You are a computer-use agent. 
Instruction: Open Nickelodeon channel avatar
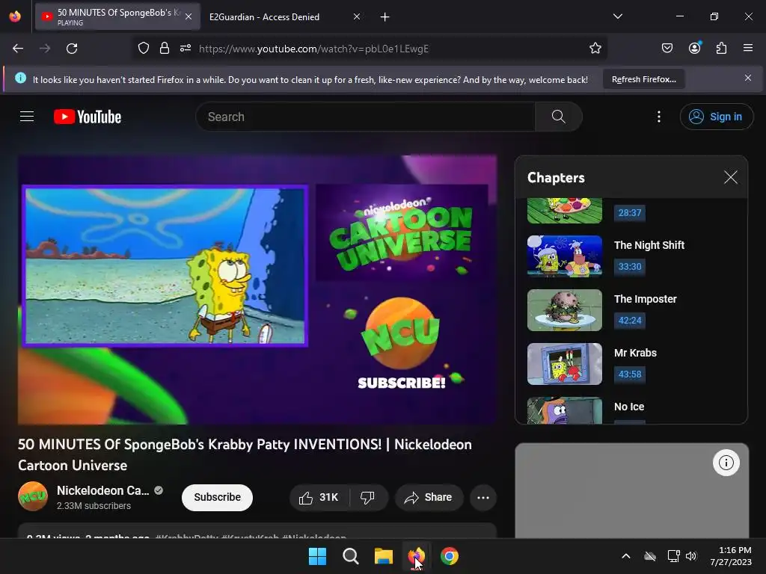point(33,496)
